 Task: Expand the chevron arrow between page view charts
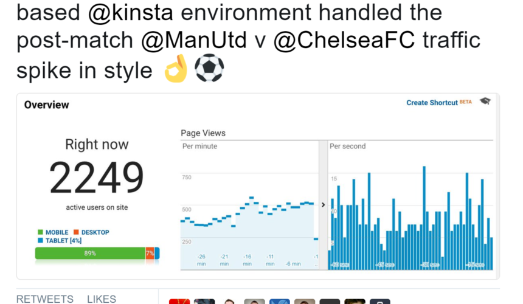coord(323,205)
